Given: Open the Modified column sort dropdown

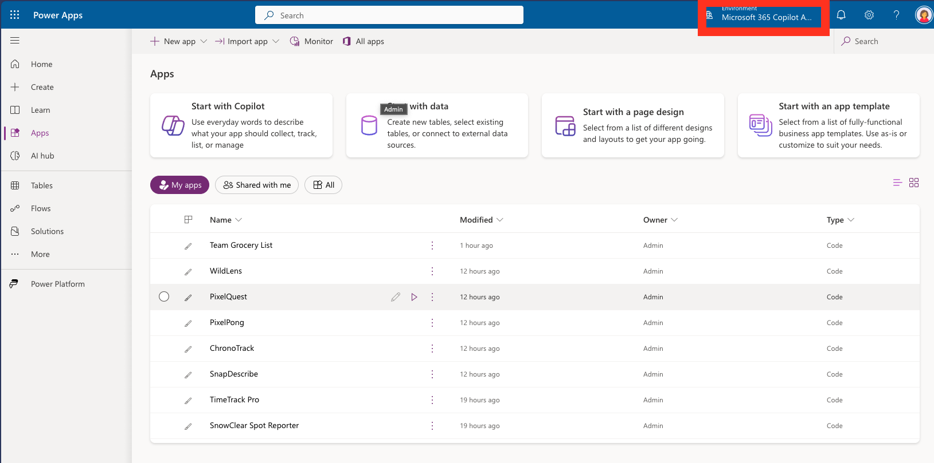Looking at the screenshot, I should [x=500, y=220].
